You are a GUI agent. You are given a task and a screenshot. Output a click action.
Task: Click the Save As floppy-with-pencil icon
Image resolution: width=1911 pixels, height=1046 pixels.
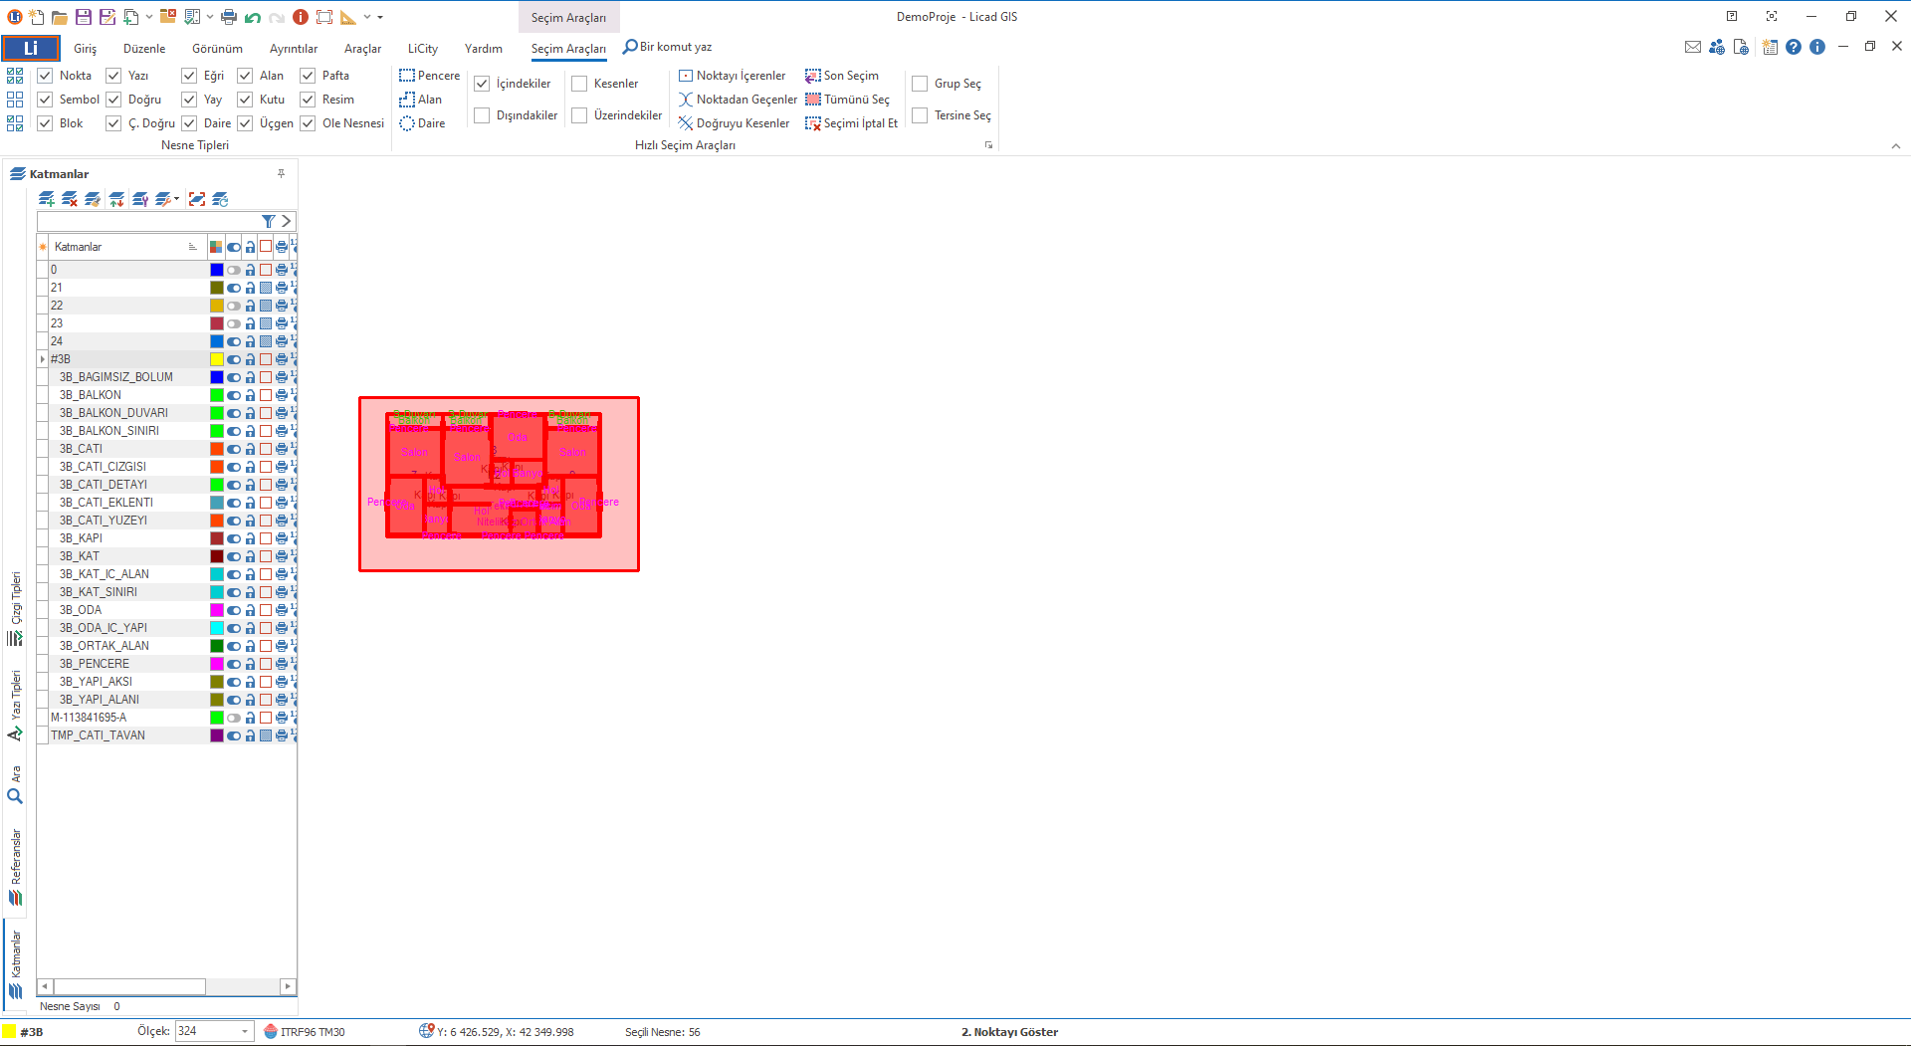coord(106,17)
